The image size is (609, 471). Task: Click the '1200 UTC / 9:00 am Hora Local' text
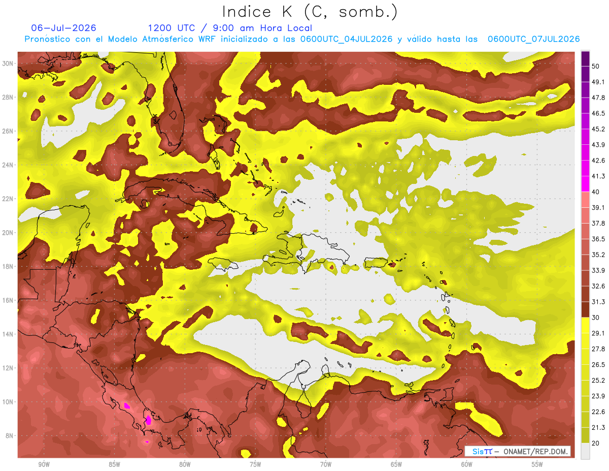pos(230,28)
